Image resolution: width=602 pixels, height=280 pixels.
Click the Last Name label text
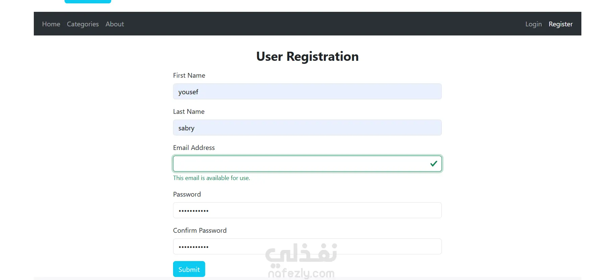[x=189, y=111]
